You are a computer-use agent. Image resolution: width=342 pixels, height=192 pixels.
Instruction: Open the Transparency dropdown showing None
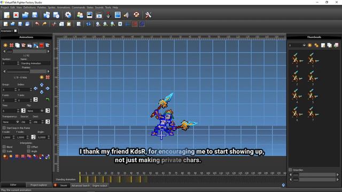point(11,122)
